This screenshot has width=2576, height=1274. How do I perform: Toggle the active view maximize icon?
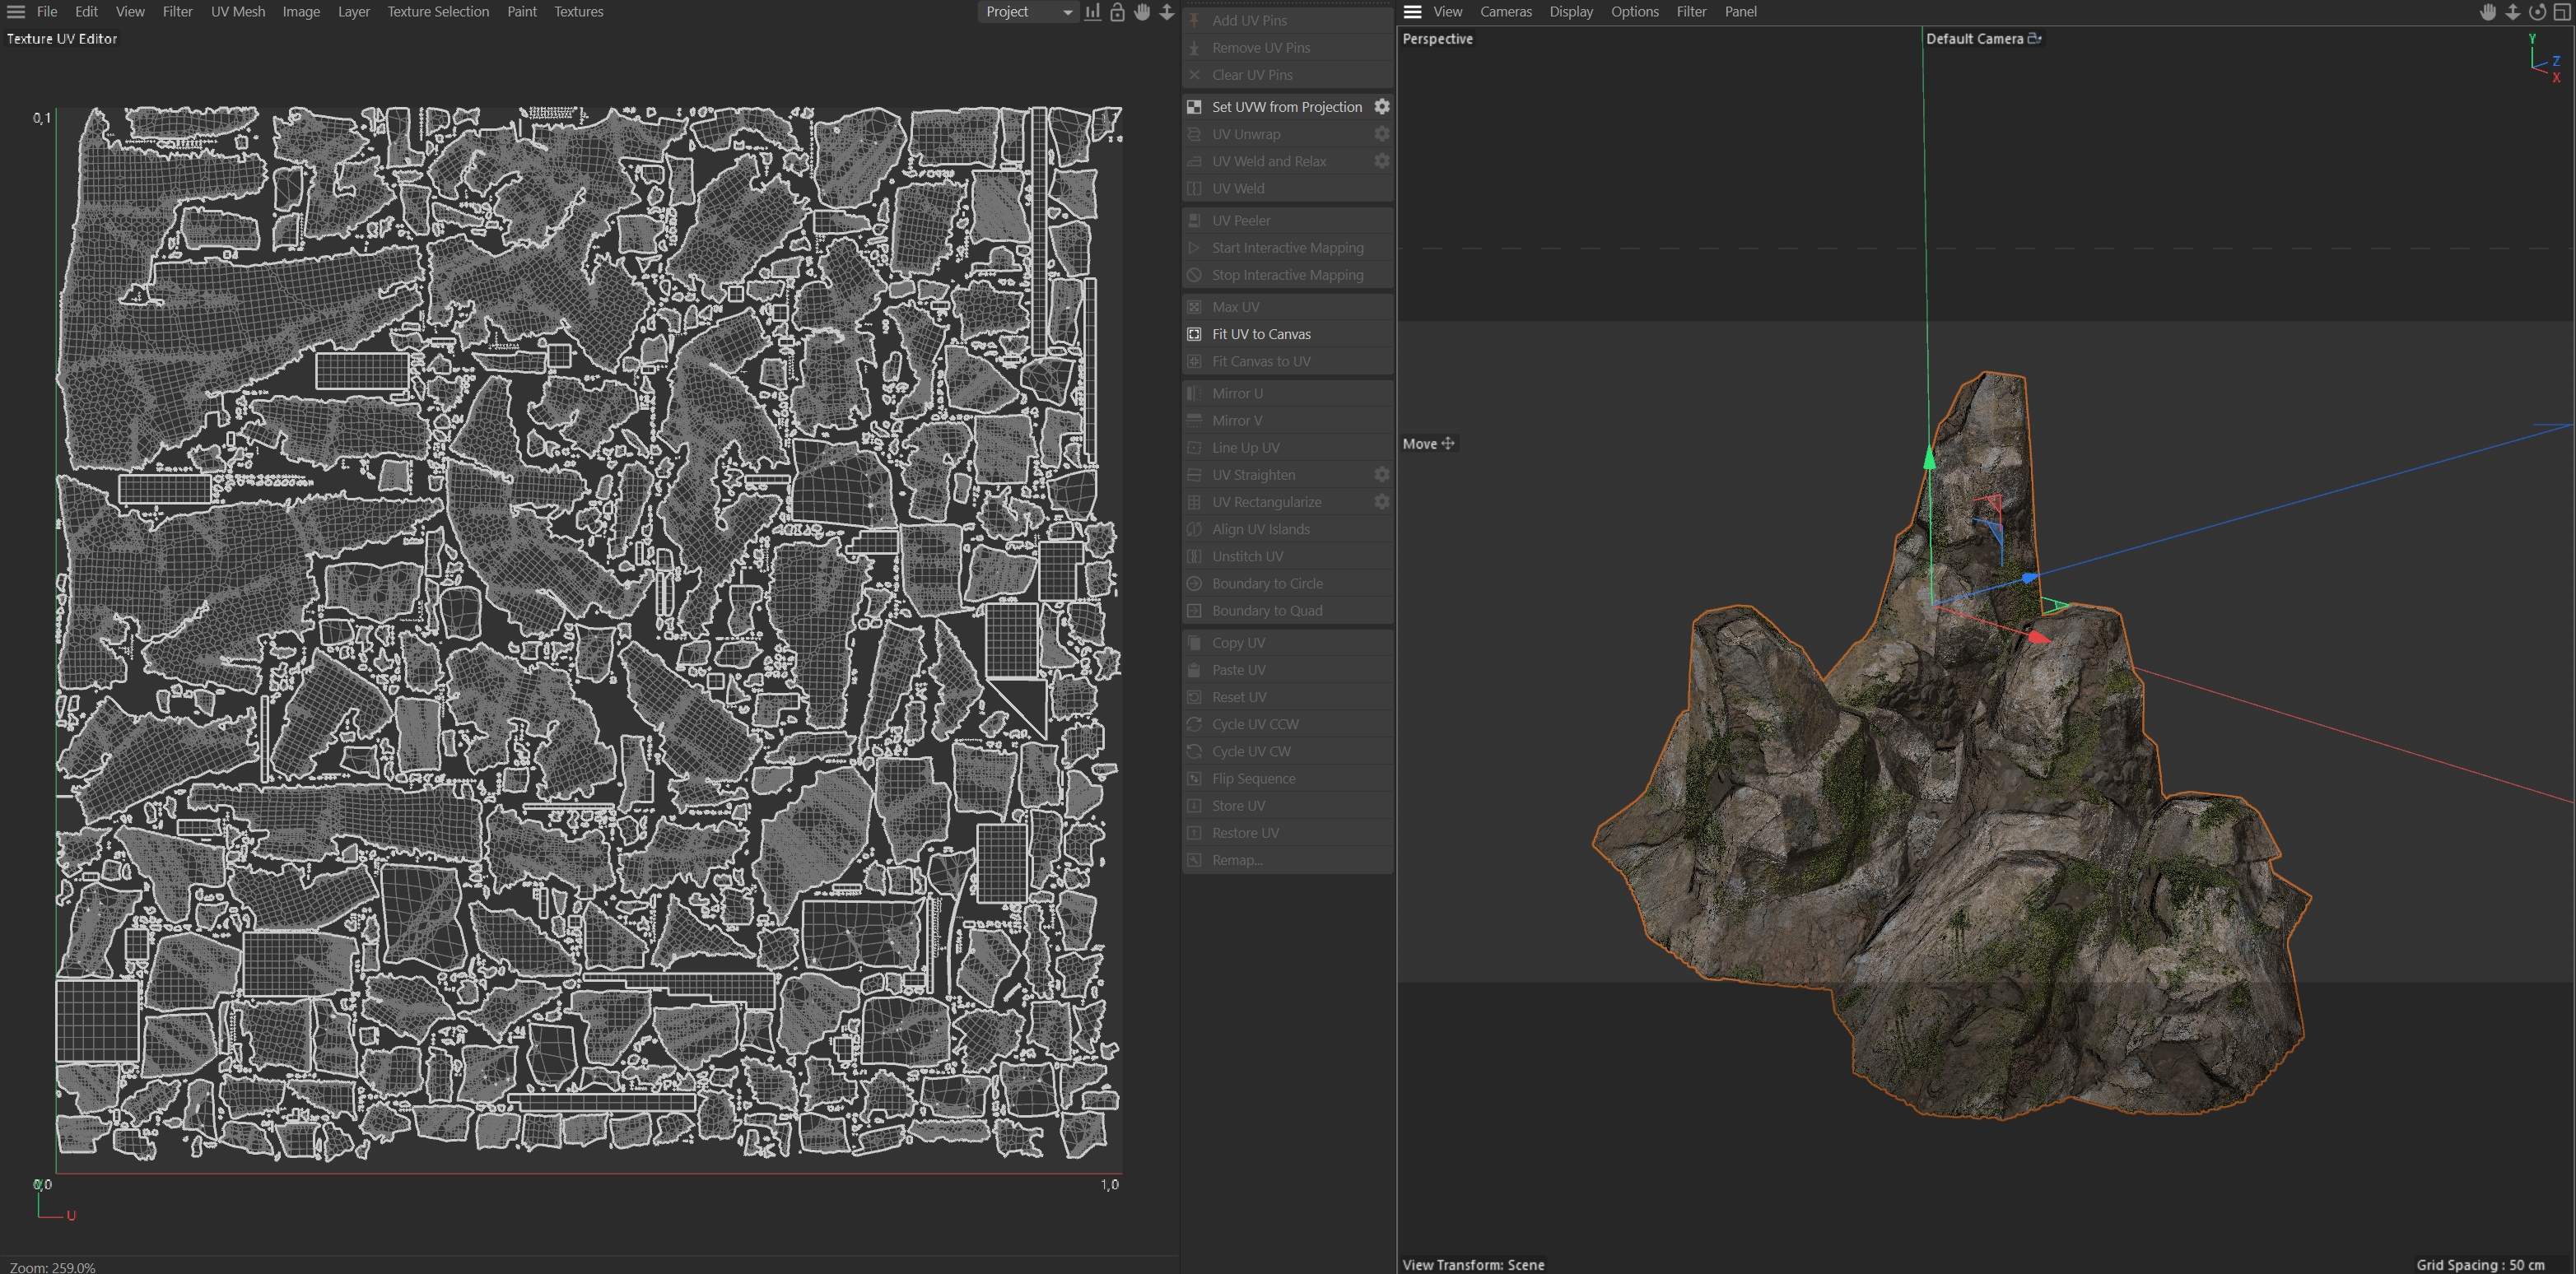click(x=2562, y=12)
